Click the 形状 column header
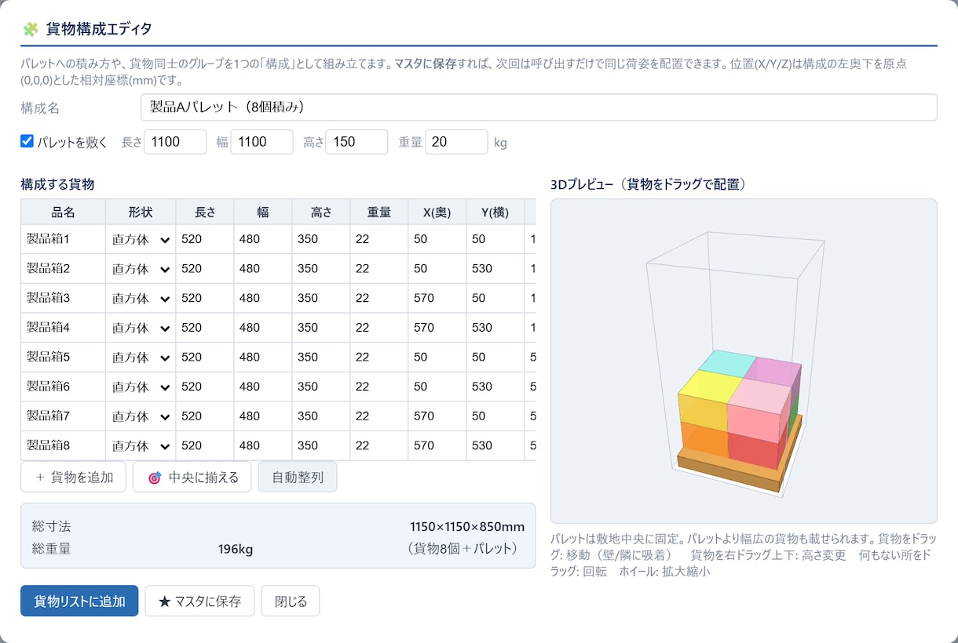 click(141, 212)
